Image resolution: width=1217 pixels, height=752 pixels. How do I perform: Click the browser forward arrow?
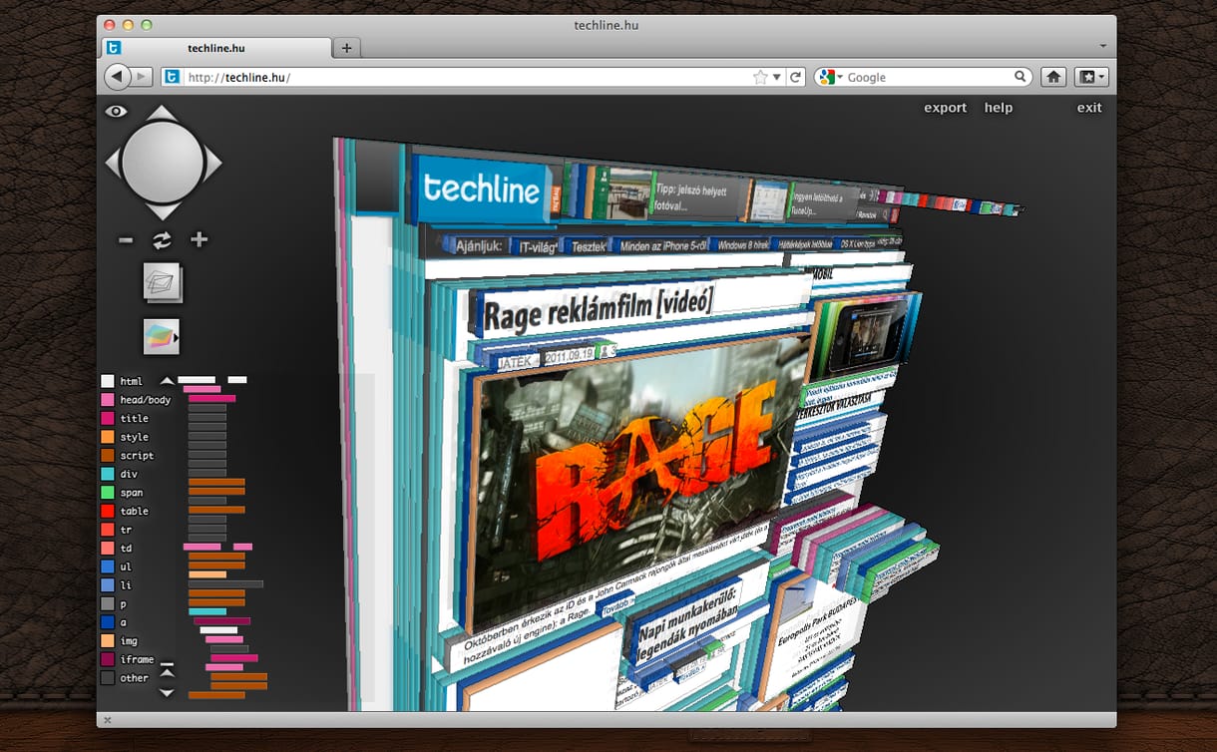click(144, 77)
